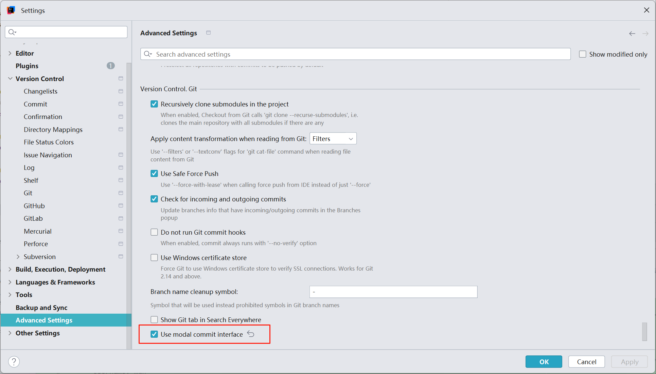
Task: Click the Branch name cleanup symbol field
Action: [x=393, y=292]
